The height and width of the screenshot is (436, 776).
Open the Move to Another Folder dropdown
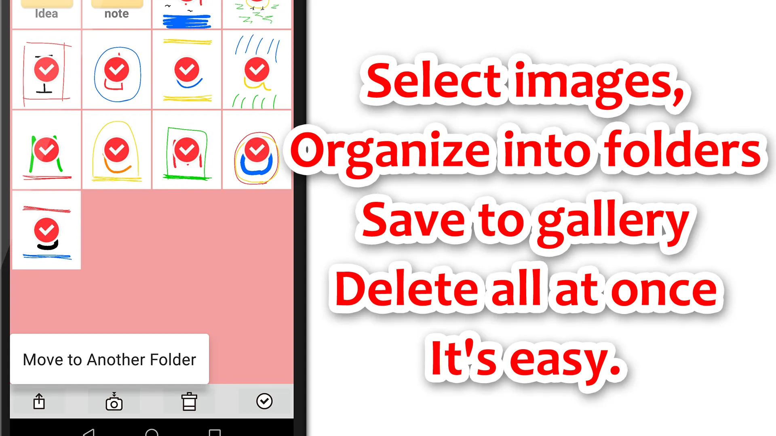[109, 360]
